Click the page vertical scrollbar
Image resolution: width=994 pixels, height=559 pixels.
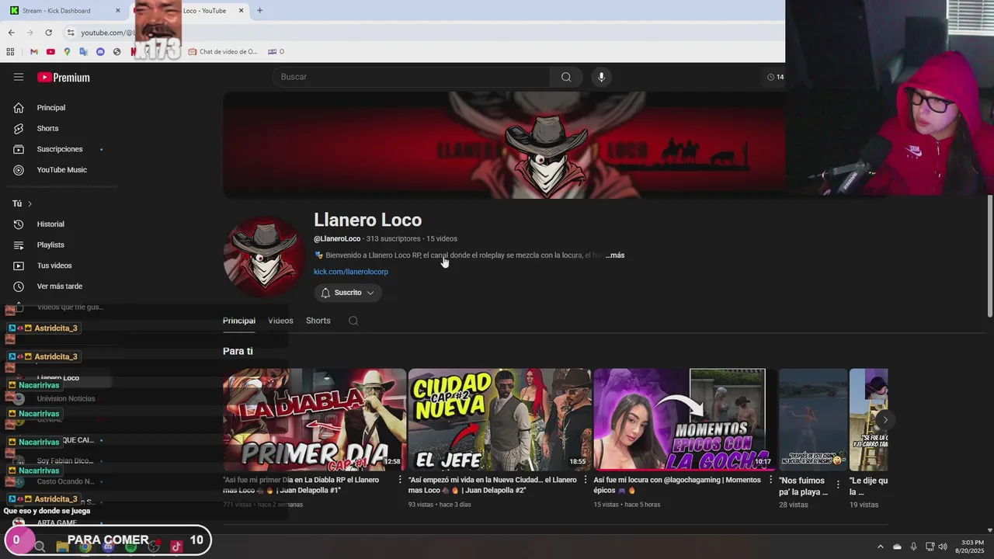989,256
